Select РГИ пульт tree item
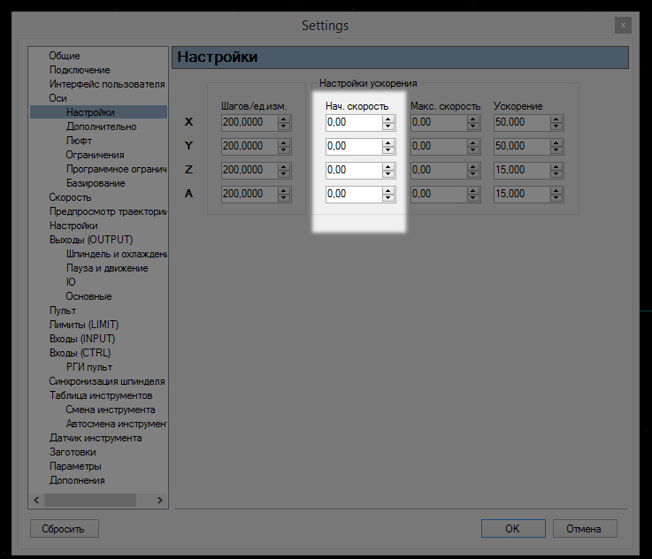The width and height of the screenshot is (652, 559). point(89,367)
